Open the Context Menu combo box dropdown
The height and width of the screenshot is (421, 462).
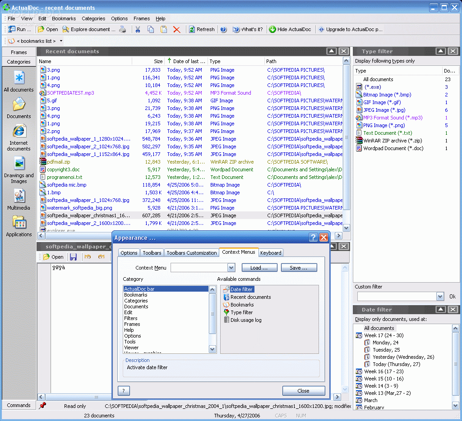click(231, 268)
